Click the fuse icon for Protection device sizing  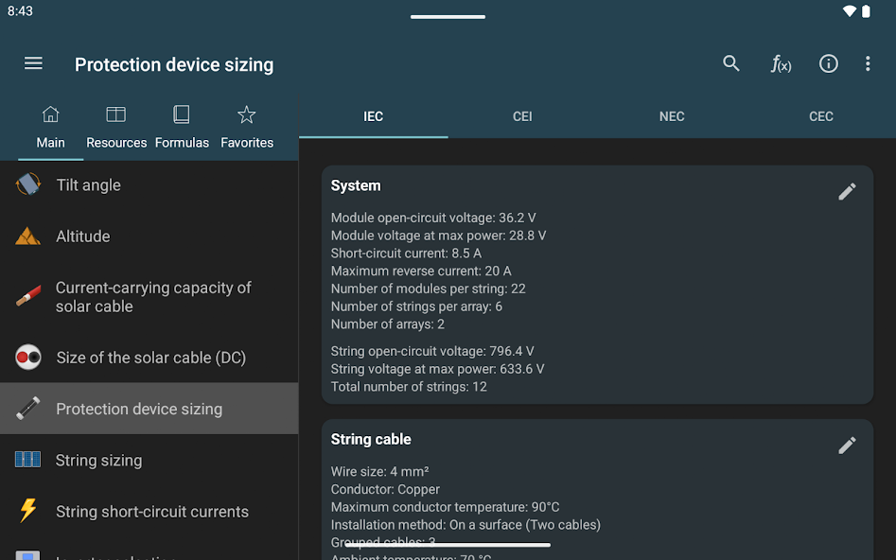(28, 409)
